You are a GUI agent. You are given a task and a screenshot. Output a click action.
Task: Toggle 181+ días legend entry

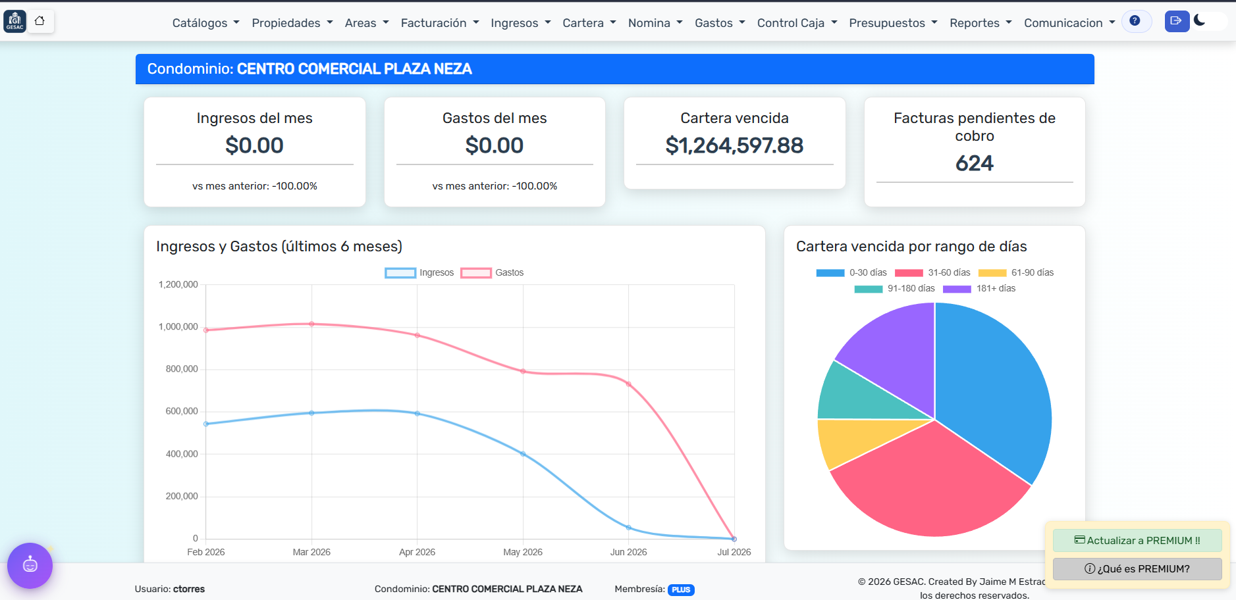click(x=979, y=288)
